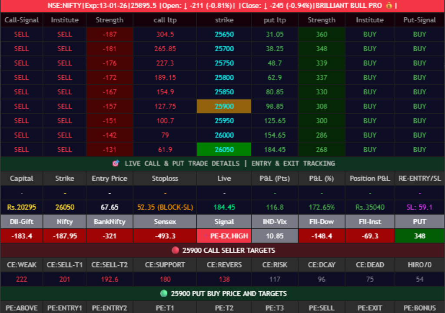Click the CE:REVERS header cell

(x=224, y=265)
